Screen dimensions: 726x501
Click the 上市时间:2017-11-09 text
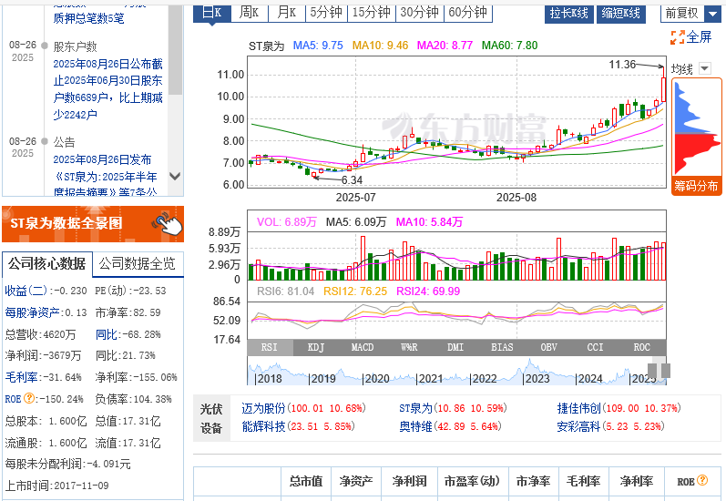pos(57,486)
